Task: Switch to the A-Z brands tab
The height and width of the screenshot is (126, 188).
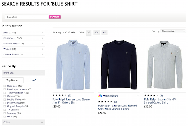Action: coord(34,80)
